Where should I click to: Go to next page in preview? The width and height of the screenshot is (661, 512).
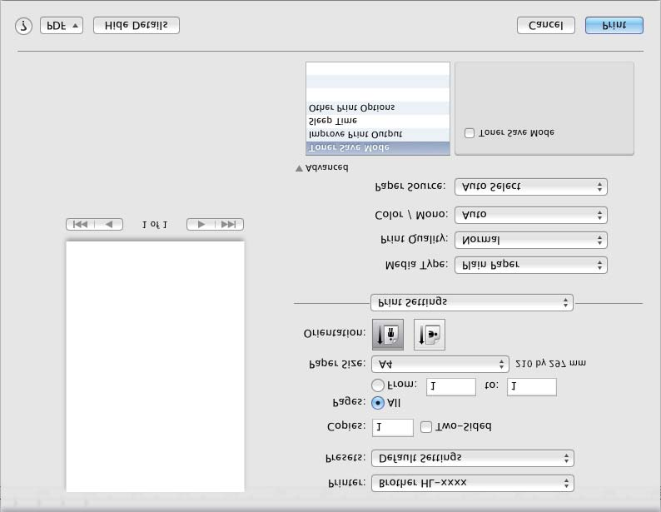(x=201, y=224)
